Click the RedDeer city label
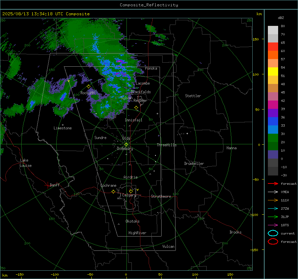 click(x=140, y=101)
